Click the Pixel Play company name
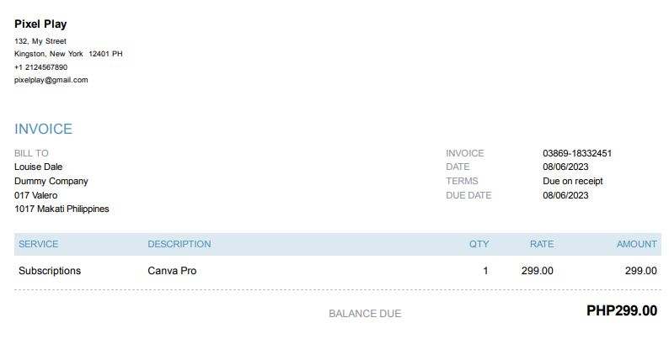 pyautogui.click(x=40, y=24)
